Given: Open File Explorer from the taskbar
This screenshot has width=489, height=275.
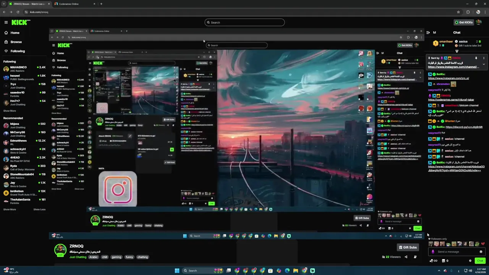Looking at the screenshot, I should [296, 270].
